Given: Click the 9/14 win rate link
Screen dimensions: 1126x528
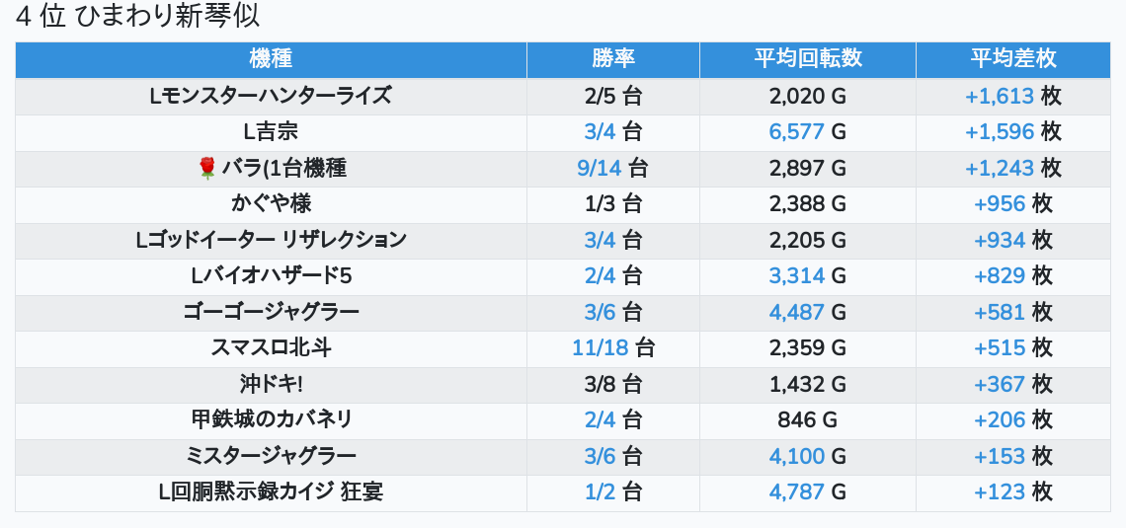Looking at the screenshot, I should click(x=600, y=168).
